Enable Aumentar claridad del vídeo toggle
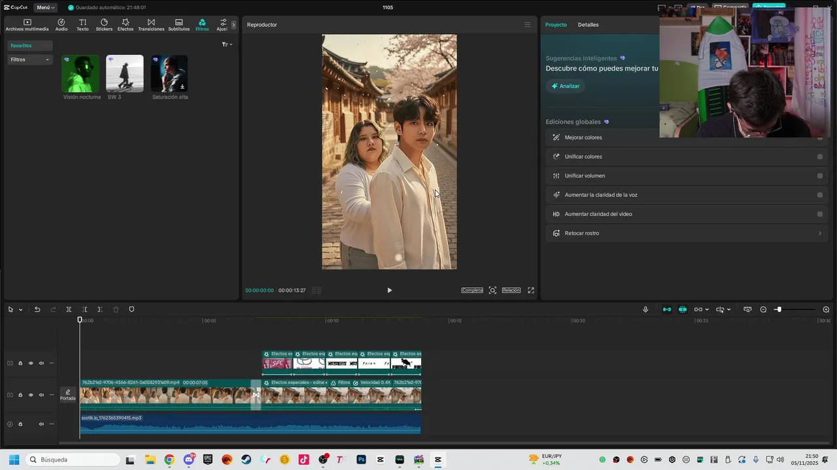837x470 pixels. (x=820, y=214)
